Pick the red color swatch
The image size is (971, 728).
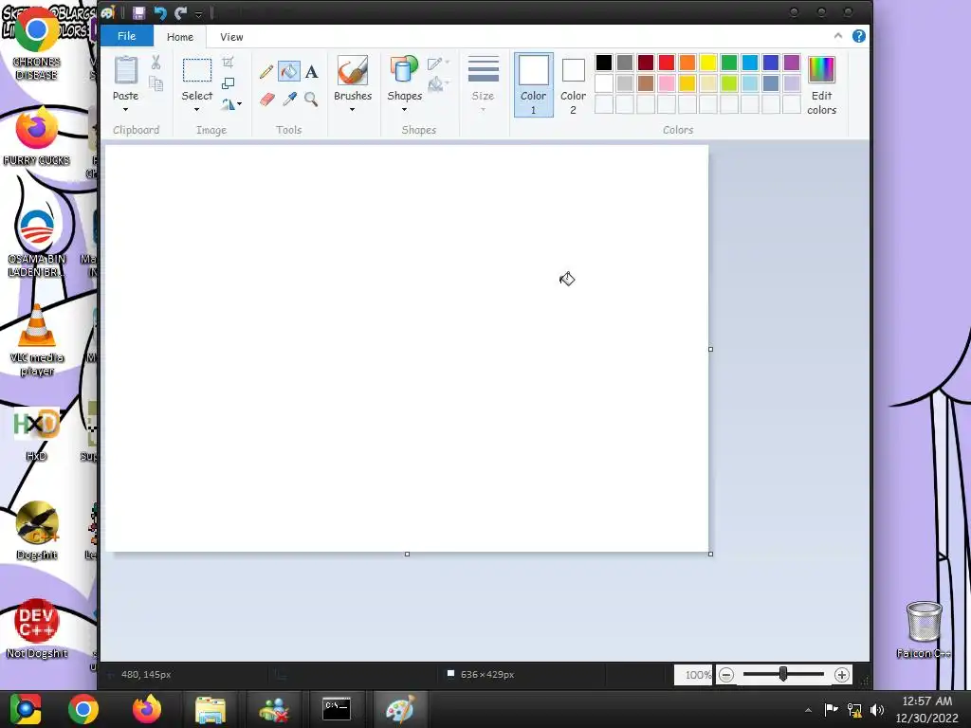pos(667,62)
